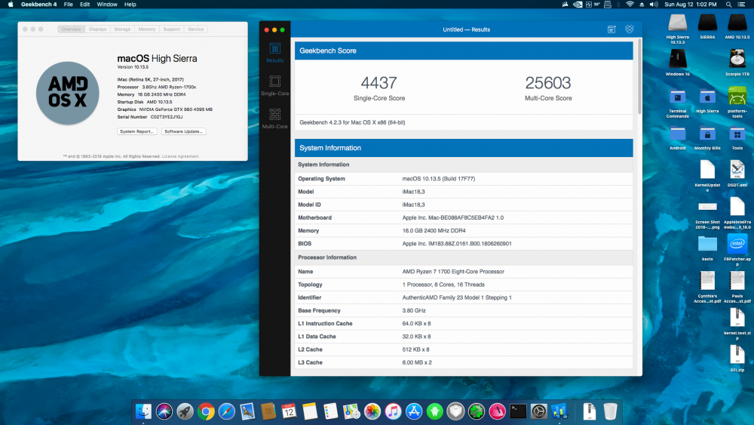
Task: Switch to Single-Core results in sidebar
Action: [274, 85]
